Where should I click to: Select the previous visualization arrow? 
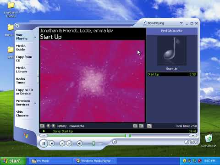pos(48,126)
